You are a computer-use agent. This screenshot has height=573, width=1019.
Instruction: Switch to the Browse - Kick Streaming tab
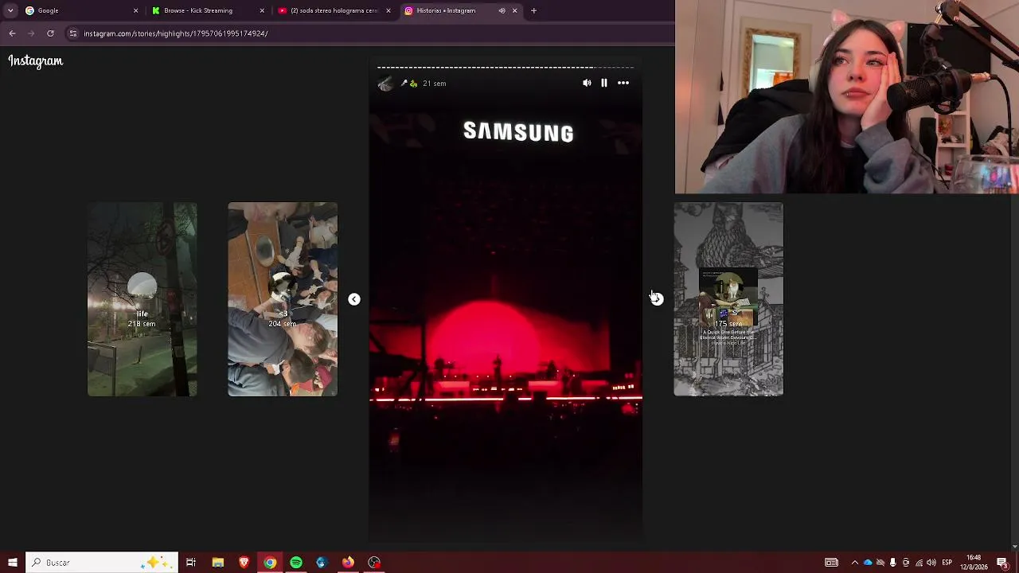pyautogui.click(x=206, y=10)
